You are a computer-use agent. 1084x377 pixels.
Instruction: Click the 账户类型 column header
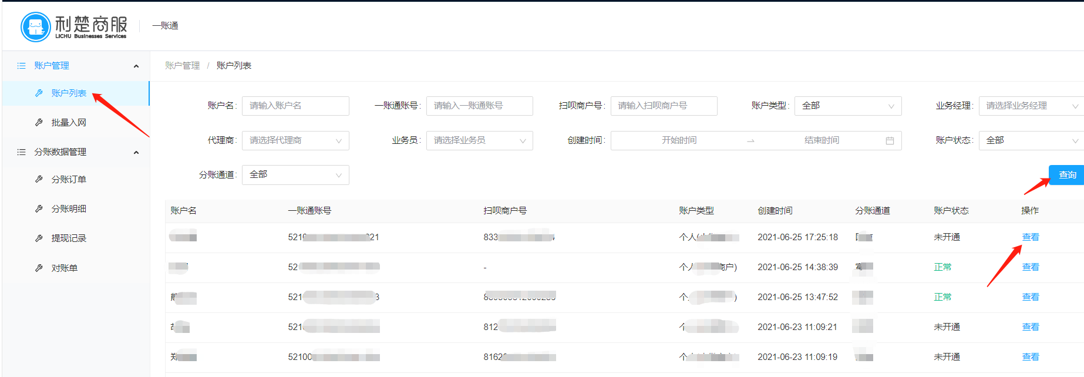(x=696, y=211)
